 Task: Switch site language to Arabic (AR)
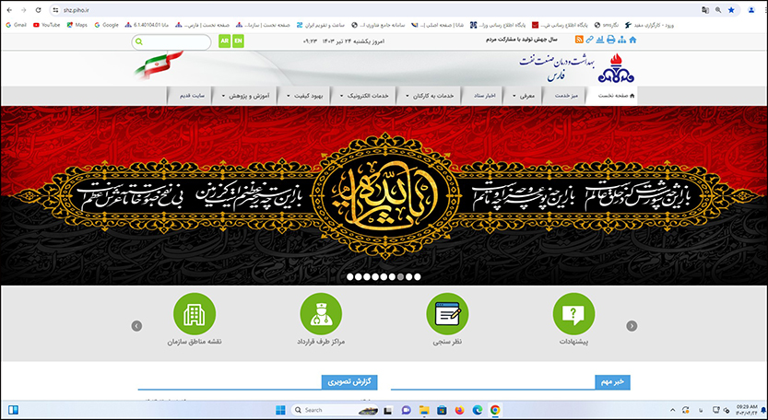pyautogui.click(x=224, y=41)
